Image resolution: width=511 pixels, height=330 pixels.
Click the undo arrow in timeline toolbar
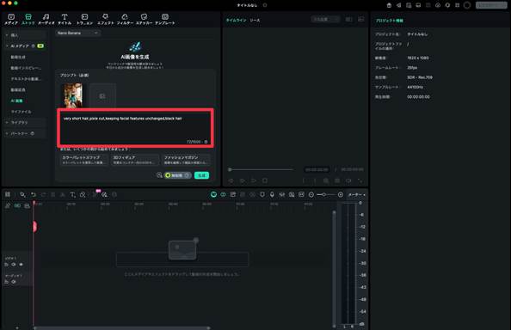point(34,194)
